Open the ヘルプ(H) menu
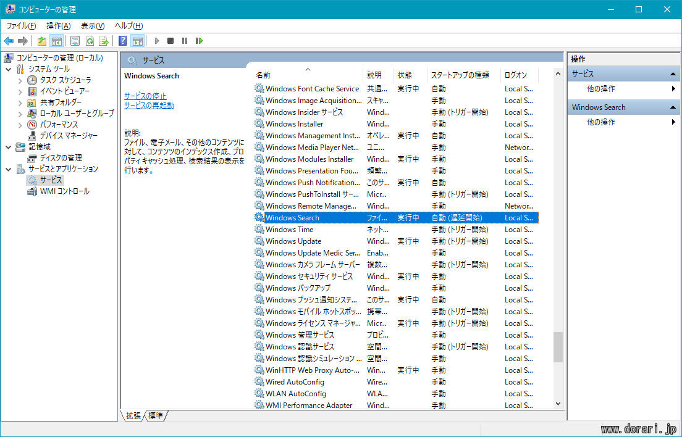 (x=128, y=26)
